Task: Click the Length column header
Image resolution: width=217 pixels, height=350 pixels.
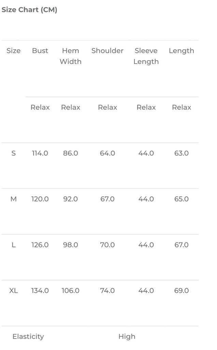Action: pyautogui.click(x=182, y=51)
